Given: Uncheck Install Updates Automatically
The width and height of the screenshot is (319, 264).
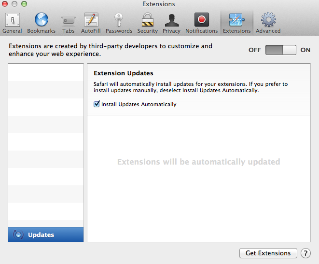Looking at the screenshot, I should pyautogui.click(x=97, y=104).
